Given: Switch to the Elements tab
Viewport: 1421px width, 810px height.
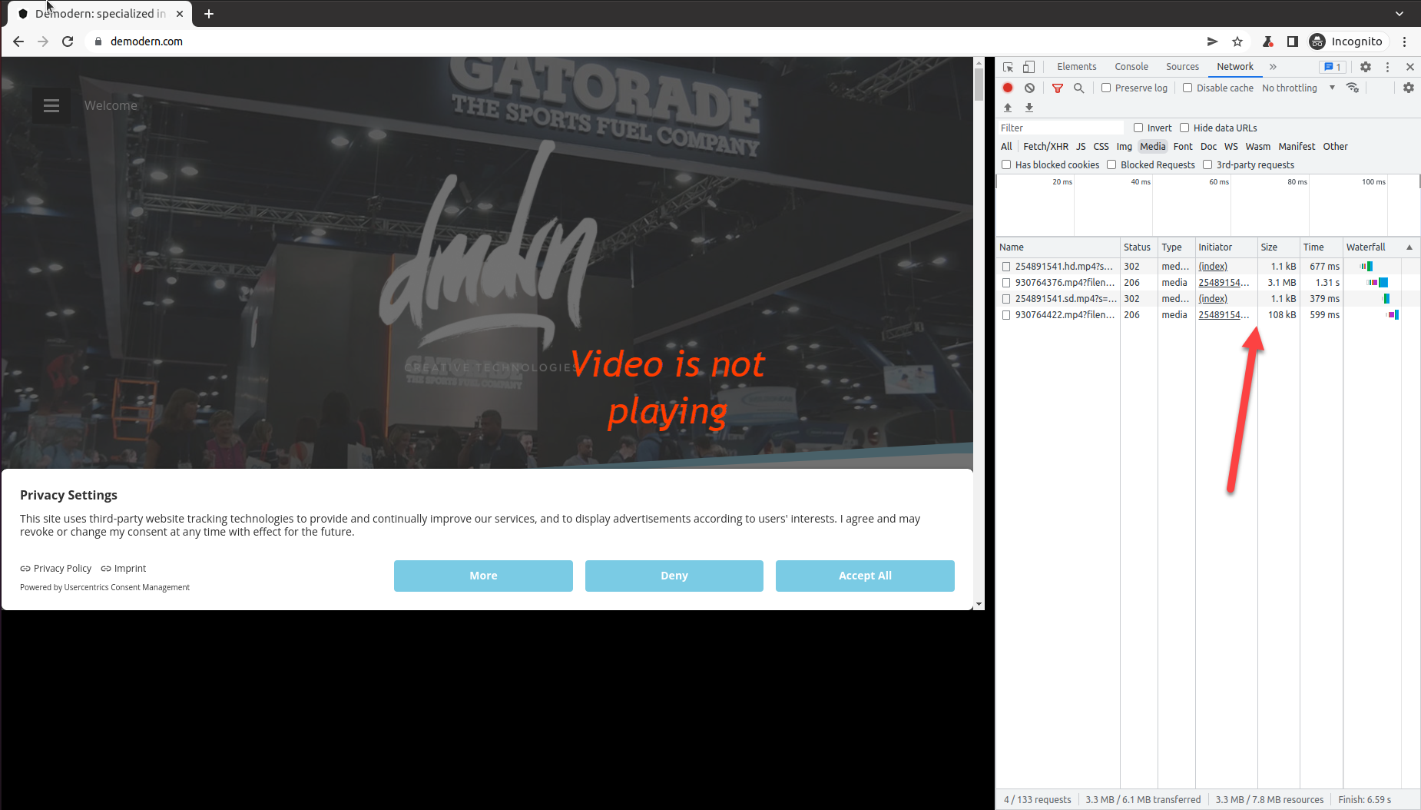Looking at the screenshot, I should [1076, 67].
